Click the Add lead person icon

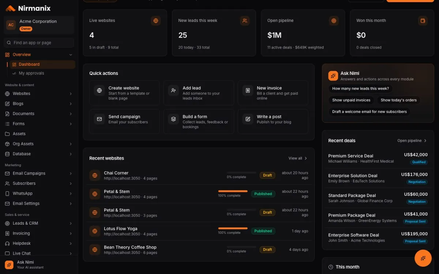tap(173, 91)
